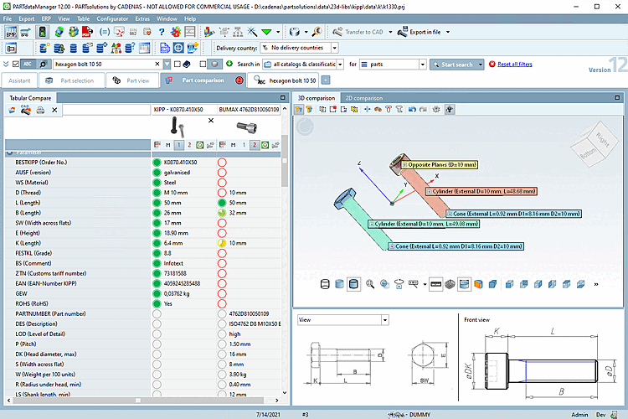Open the blue question mark help icon
The height and width of the screenshot is (419, 628).
click(162, 32)
